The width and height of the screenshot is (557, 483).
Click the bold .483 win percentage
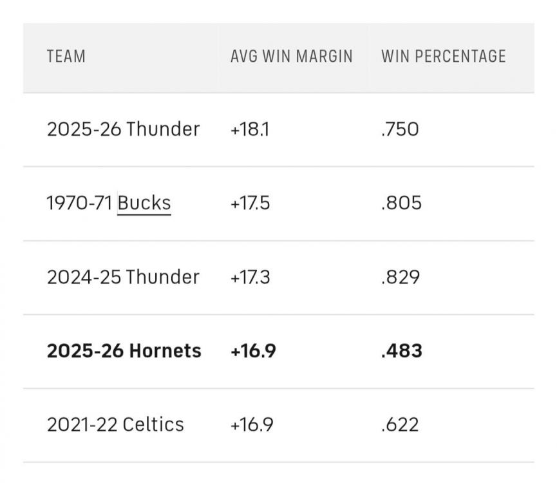pyautogui.click(x=401, y=351)
